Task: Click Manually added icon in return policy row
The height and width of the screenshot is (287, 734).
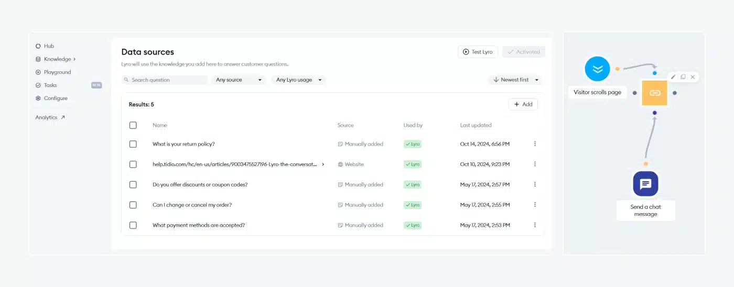Action: [340, 144]
